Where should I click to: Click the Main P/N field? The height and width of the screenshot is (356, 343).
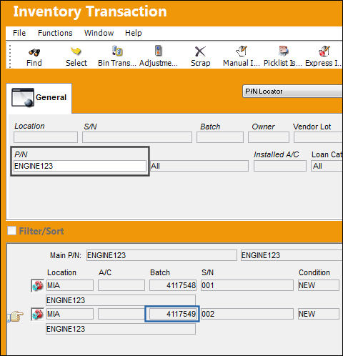(161, 255)
